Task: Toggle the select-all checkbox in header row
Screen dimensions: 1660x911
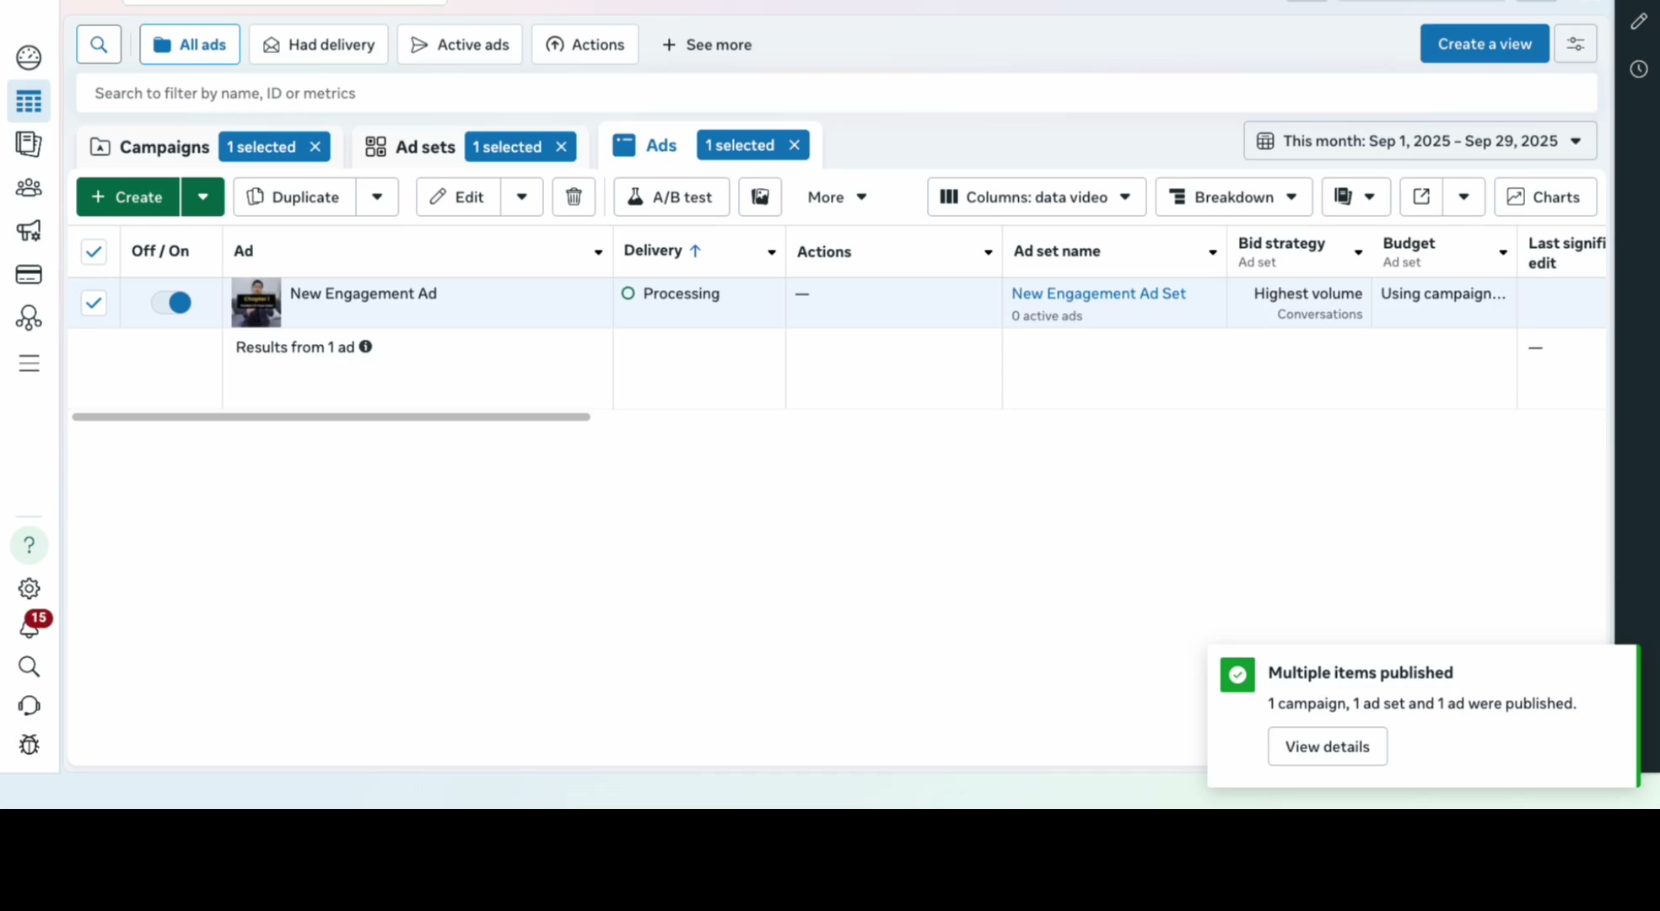Action: pyautogui.click(x=94, y=251)
